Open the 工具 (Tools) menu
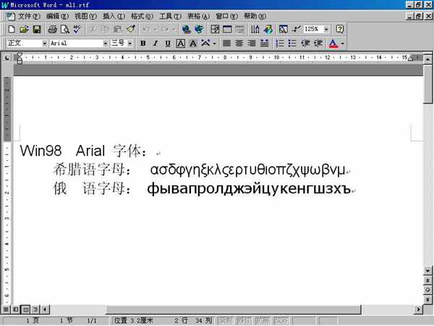The width and height of the screenshot is (434, 326). 170,16
